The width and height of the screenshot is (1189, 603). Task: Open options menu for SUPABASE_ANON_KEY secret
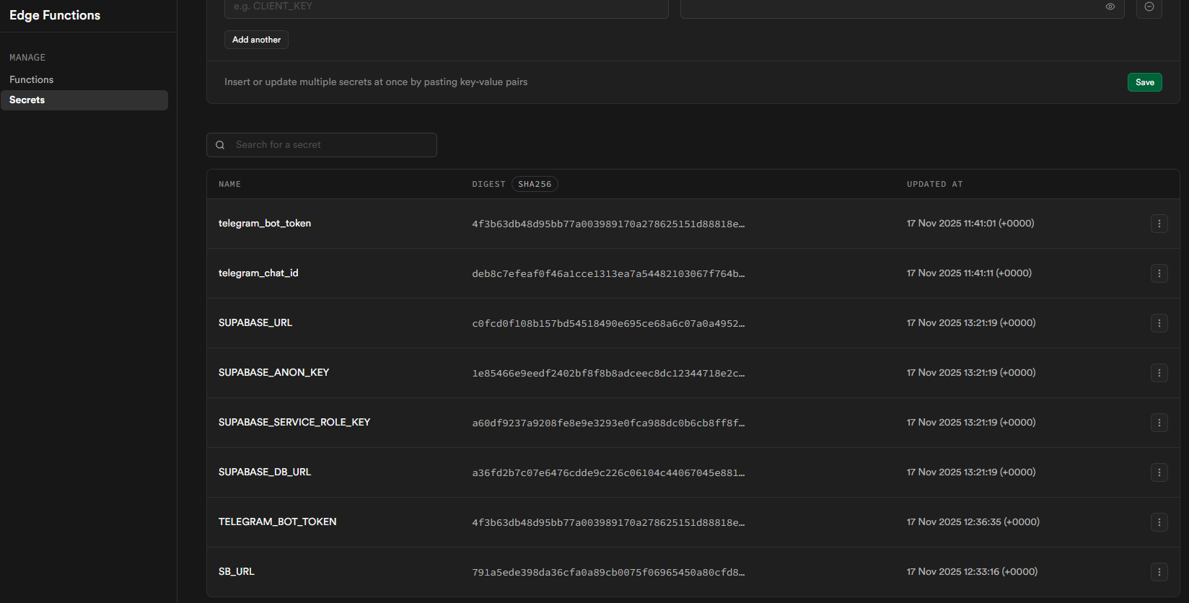[x=1159, y=373]
